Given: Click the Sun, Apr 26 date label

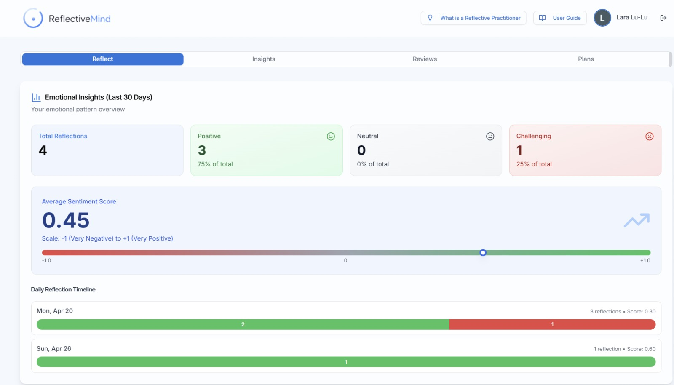Looking at the screenshot, I should (54, 349).
